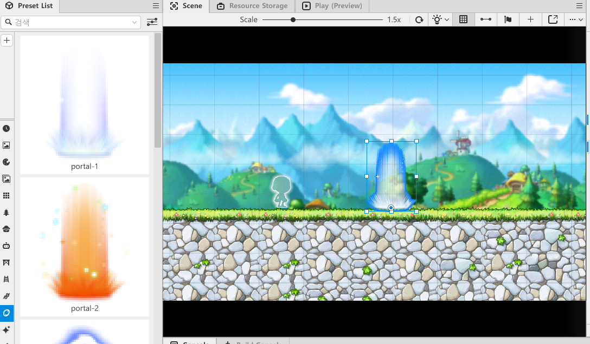Viewport: 590px width, 344px height.
Task: Select the blue portal in the scene
Action: [392, 176]
